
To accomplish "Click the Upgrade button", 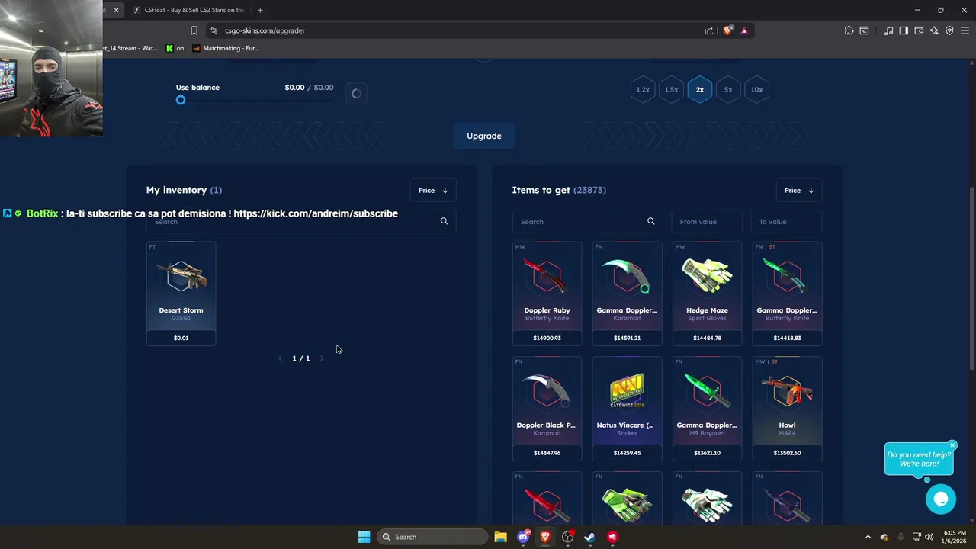I will click(484, 136).
